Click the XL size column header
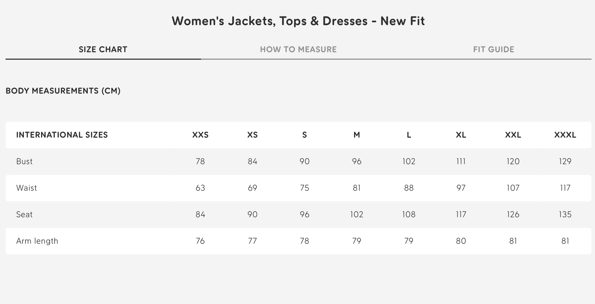Viewport: 595px width, 304px height. 461,135
